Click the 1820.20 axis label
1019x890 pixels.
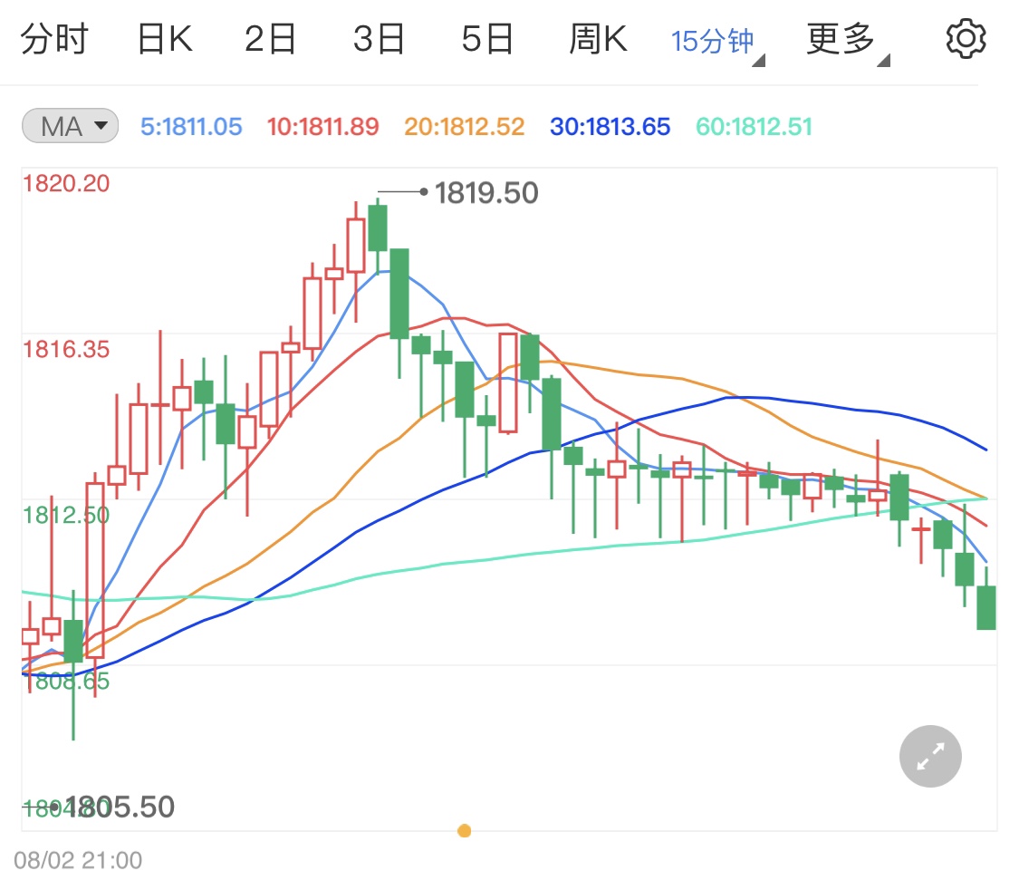coord(66,183)
